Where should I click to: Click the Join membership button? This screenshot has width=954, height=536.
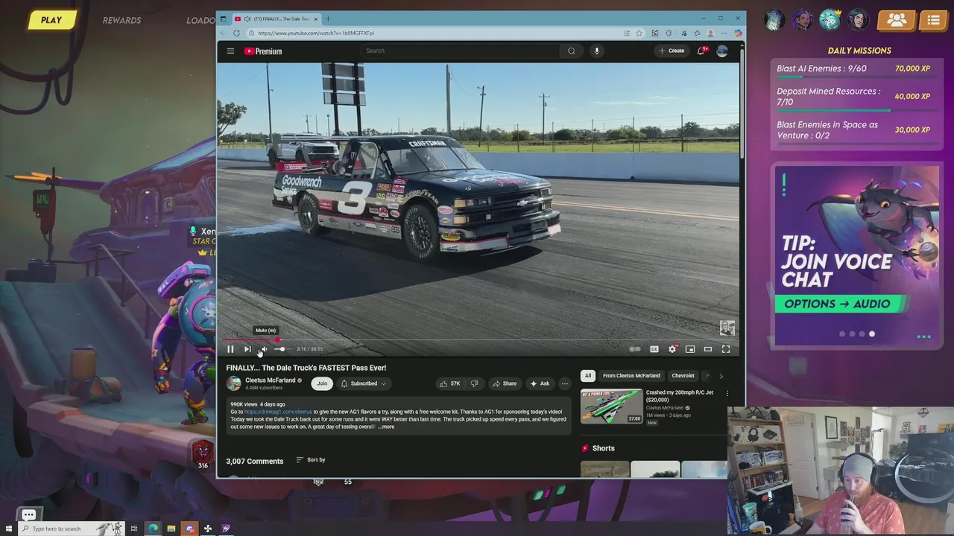click(x=322, y=383)
